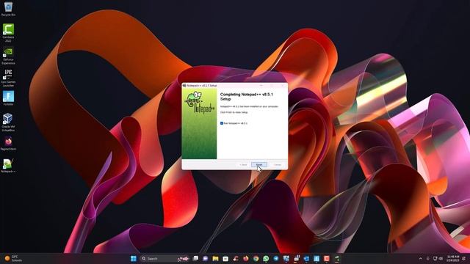Image resolution: width=470 pixels, height=264 pixels.
Task: Select the Notepad++ desktop shortcut
Action: [x=8, y=166]
